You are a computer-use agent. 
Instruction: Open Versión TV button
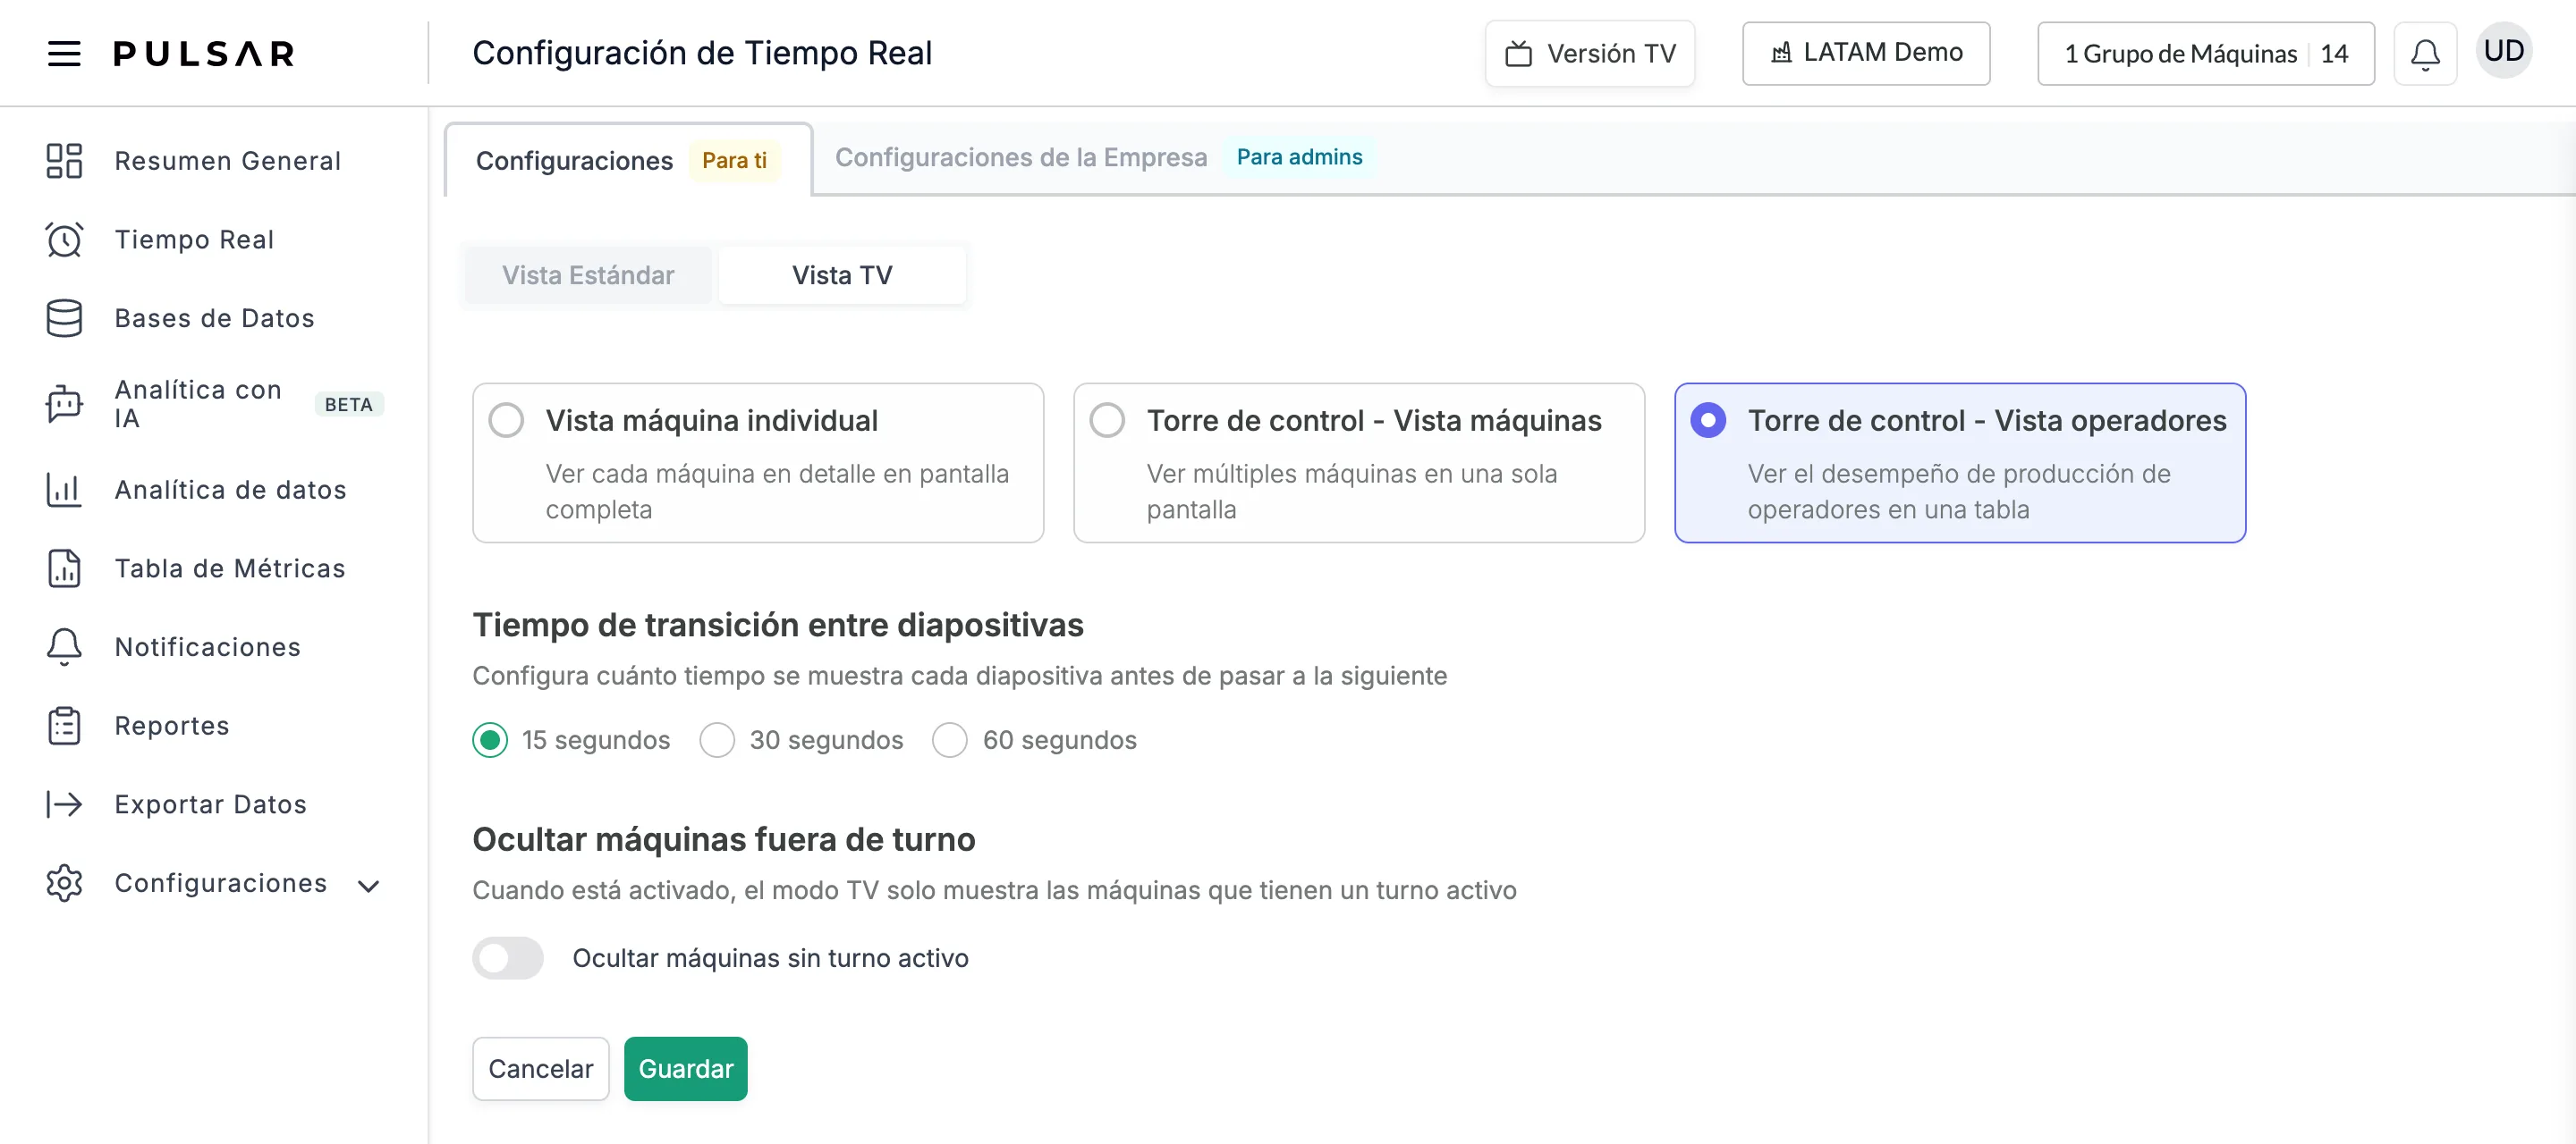(1589, 54)
